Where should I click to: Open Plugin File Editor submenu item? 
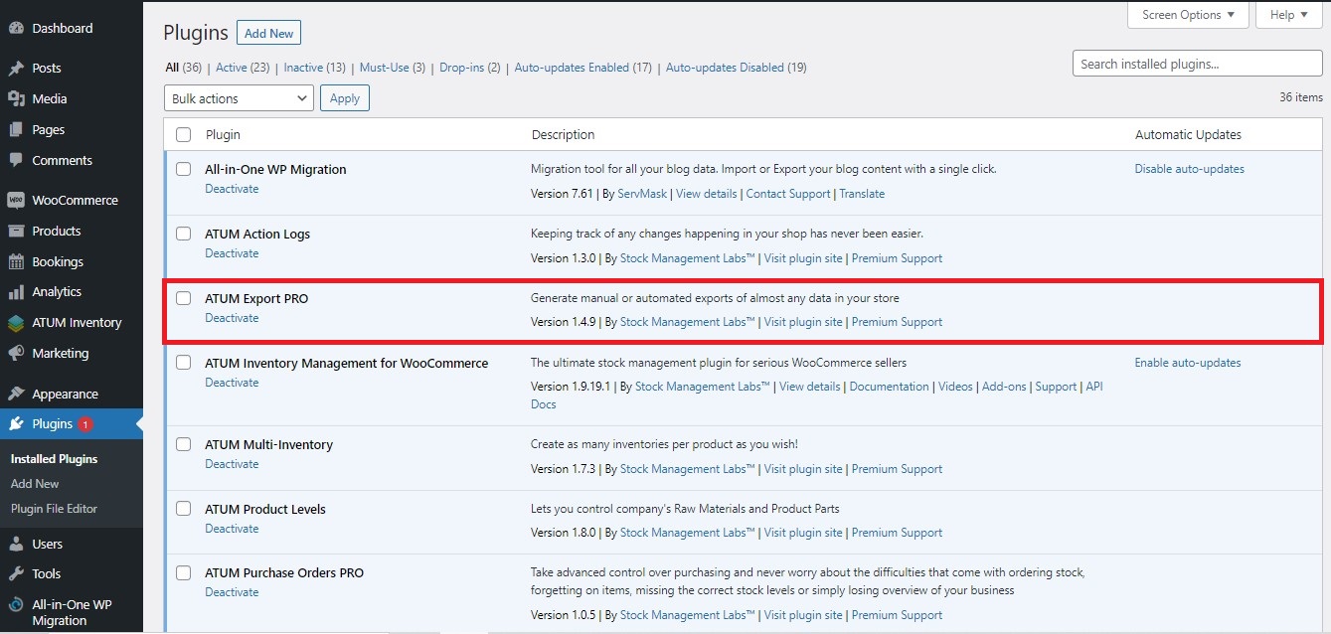tap(54, 509)
